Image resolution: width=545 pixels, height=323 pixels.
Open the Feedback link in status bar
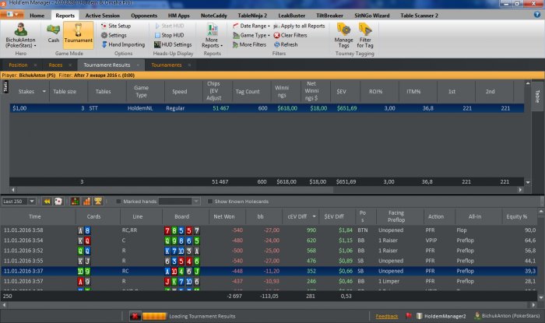tap(386, 316)
